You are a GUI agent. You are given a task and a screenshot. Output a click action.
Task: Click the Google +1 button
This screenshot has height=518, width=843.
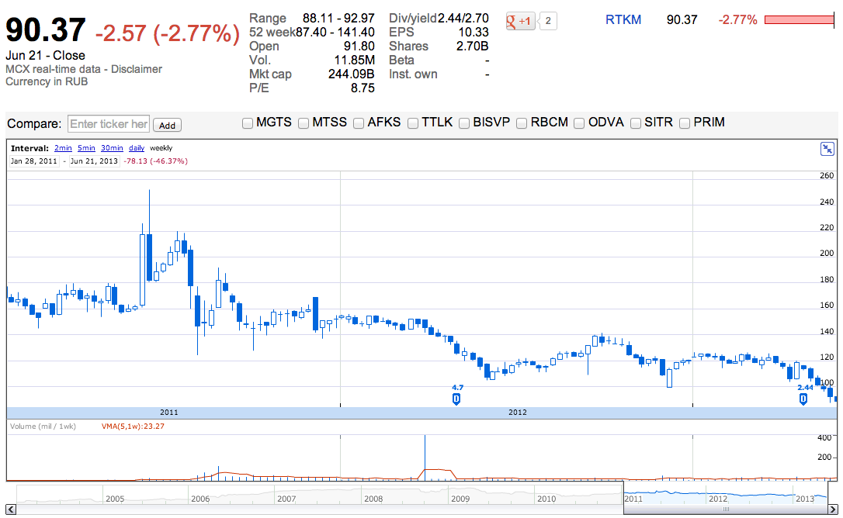click(520, 21)
